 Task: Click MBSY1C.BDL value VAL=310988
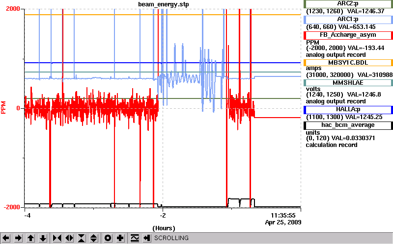pyautogui.click(x=375, y=75)
